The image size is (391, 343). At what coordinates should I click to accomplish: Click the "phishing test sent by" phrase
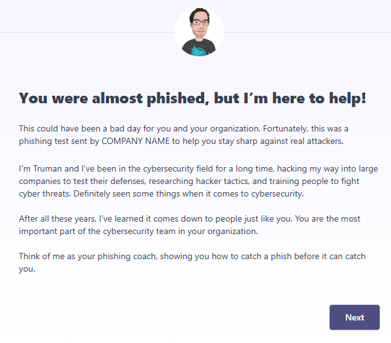point(59,141)
